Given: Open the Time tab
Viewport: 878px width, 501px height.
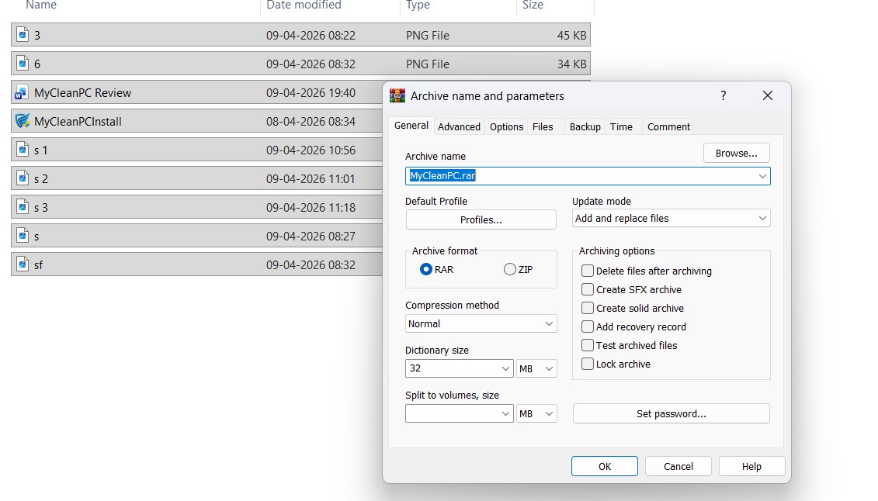Looking at the screenshot, I should (621, 127).
